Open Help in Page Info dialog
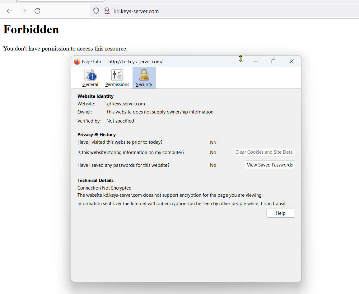359x294 pixels. tap(281, 213)
